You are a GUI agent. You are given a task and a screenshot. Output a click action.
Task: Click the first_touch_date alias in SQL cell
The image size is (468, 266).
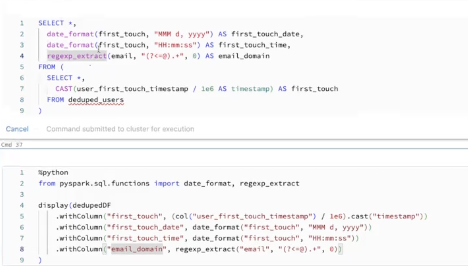(x=265, y=34)
